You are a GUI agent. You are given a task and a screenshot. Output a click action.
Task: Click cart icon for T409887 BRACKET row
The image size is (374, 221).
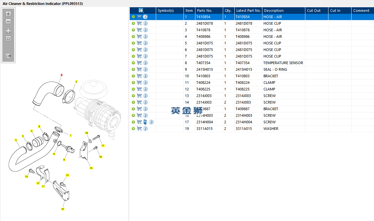click(140, 109)
